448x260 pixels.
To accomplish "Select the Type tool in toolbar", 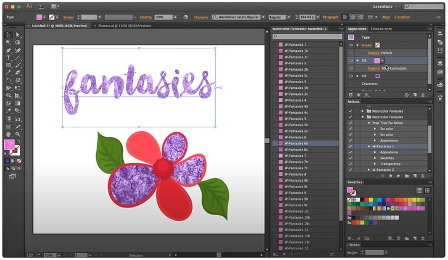I will (x=8, y=58).
